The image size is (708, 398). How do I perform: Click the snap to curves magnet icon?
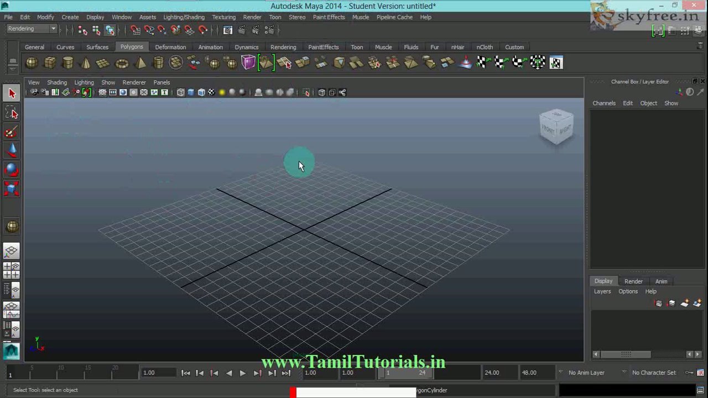click(149, 30)
